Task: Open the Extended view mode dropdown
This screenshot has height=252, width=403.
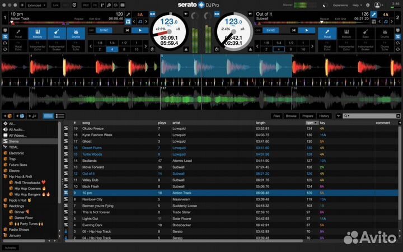Action: [36, 5]
